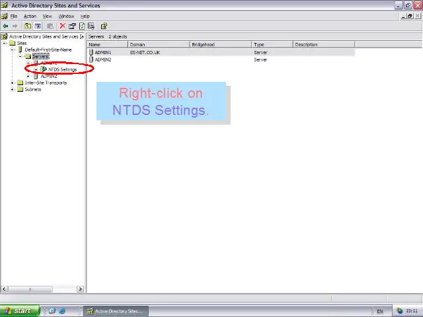This screenshot has height=317, width=423.
Task: Click the Help toolbar icon
Action: [x=104, y=26]
